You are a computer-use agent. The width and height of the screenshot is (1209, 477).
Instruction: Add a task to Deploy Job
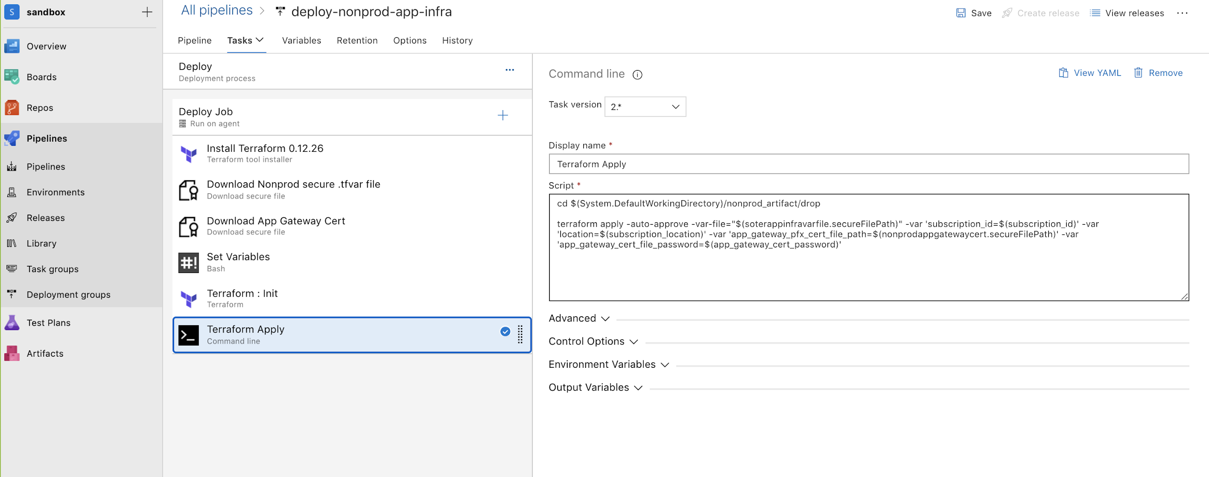(x=503, y=116)
